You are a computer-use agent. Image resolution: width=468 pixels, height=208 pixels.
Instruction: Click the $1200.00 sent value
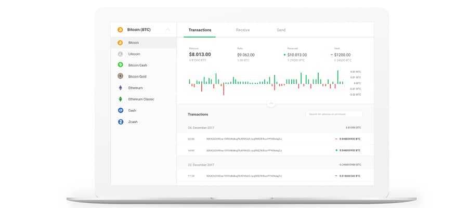tap(342, 55)
